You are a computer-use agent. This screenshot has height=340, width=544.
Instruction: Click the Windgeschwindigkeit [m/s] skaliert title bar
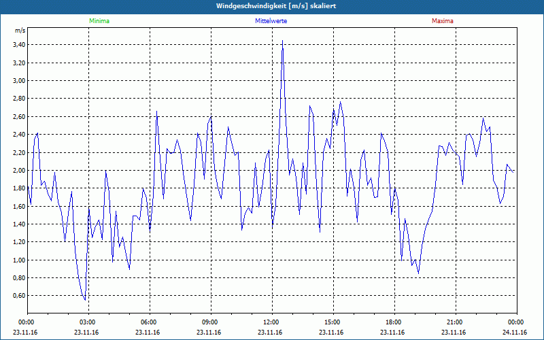(272, 7)
